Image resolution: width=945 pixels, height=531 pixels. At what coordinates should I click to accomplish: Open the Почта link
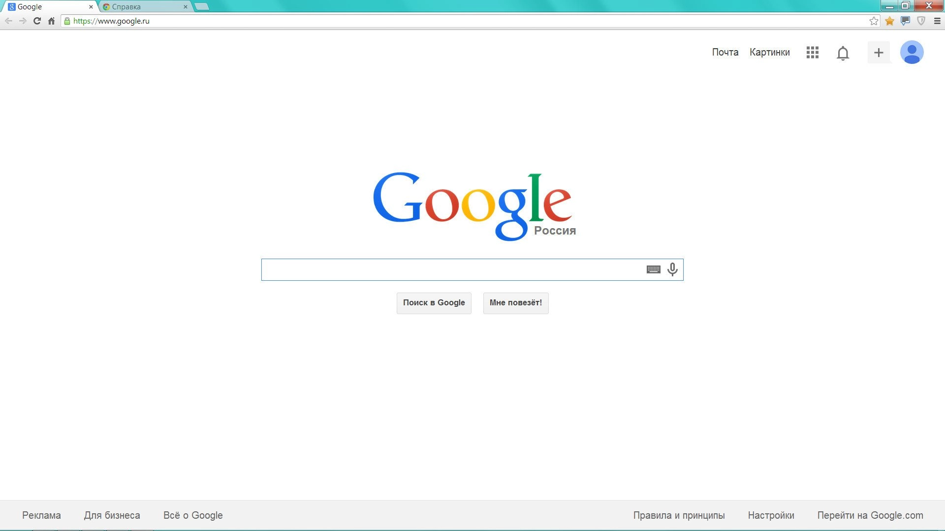point(725,52)
